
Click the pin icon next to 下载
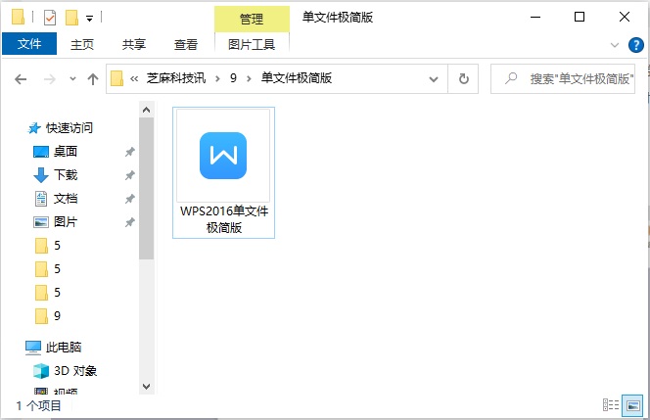pyautogui.click(x=130, y=176)
